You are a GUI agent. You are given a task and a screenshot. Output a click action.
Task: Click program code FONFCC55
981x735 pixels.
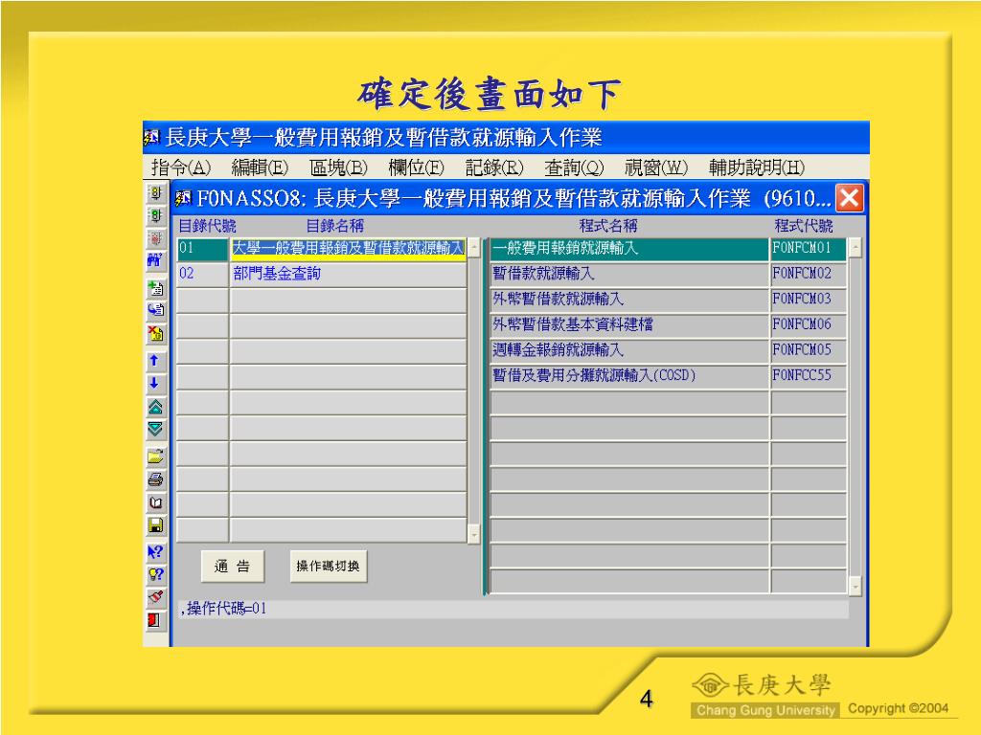[809, 375]
